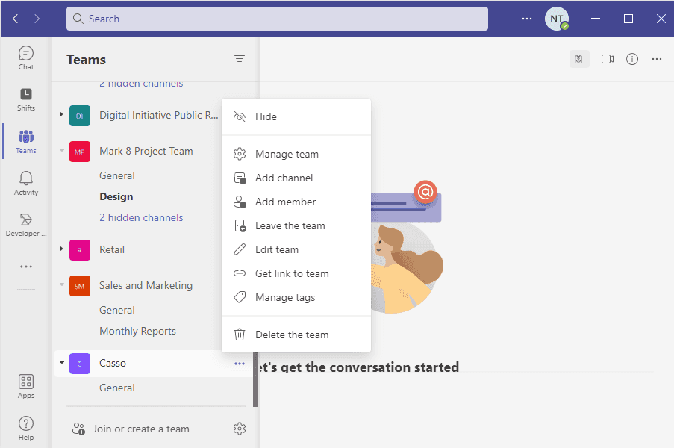Open the Chat section in the sidebar

click(x=26, y=58)
